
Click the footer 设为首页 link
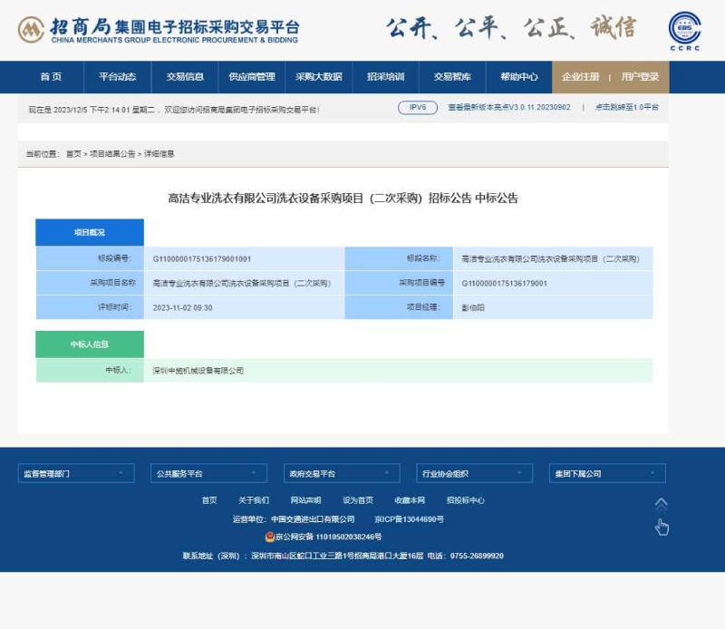click(x=358, y=500)
